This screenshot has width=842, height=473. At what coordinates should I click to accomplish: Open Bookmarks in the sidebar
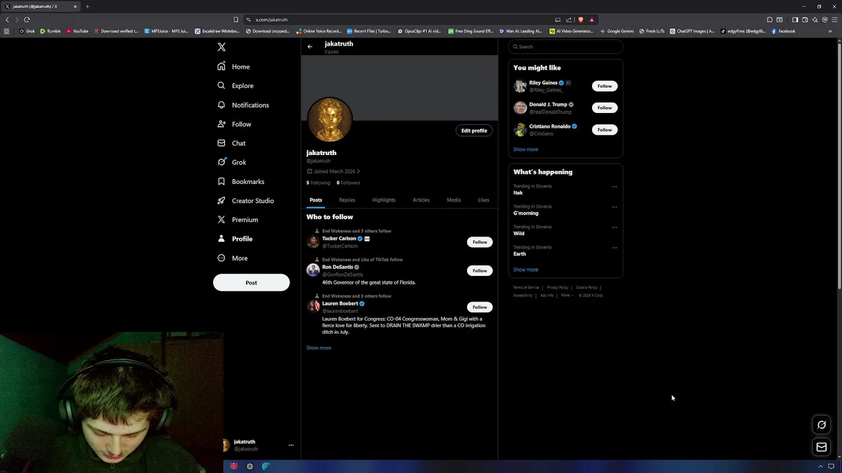click(x=241, y=181)
